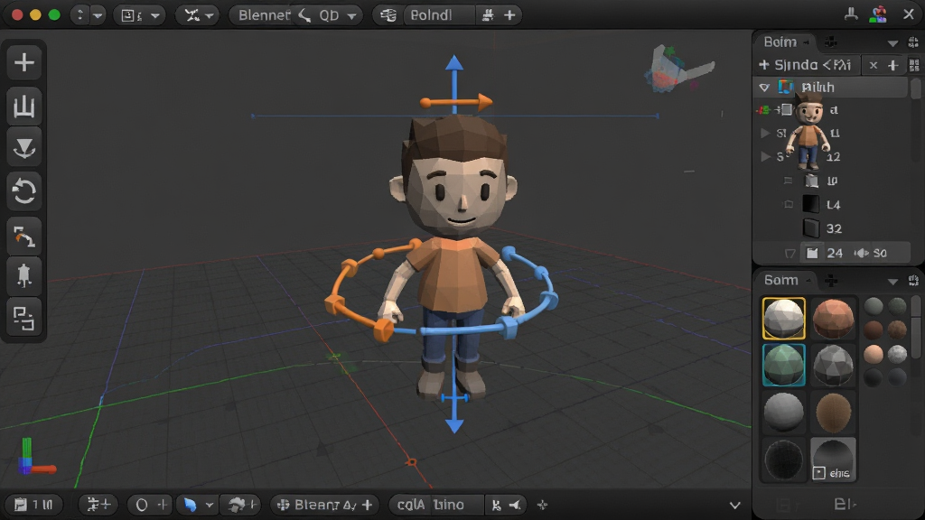This screenshot has width=925, height=520.
Task: Select the curved arrow tool in left toolbar
Action: (x=24, y=236)
